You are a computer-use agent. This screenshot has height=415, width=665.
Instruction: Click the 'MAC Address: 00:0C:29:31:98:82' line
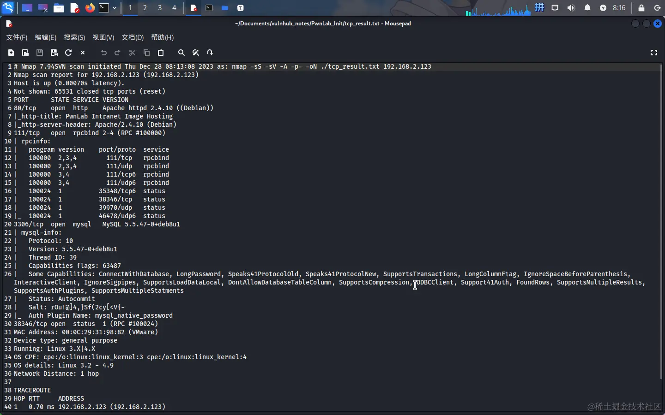(86, 332)
